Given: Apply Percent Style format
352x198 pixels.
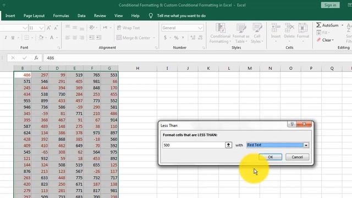Looking at the screenshot, I should (x=176, y=38).
